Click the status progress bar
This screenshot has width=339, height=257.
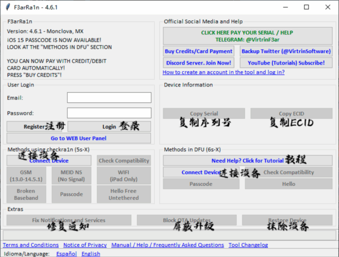[169, 234]
